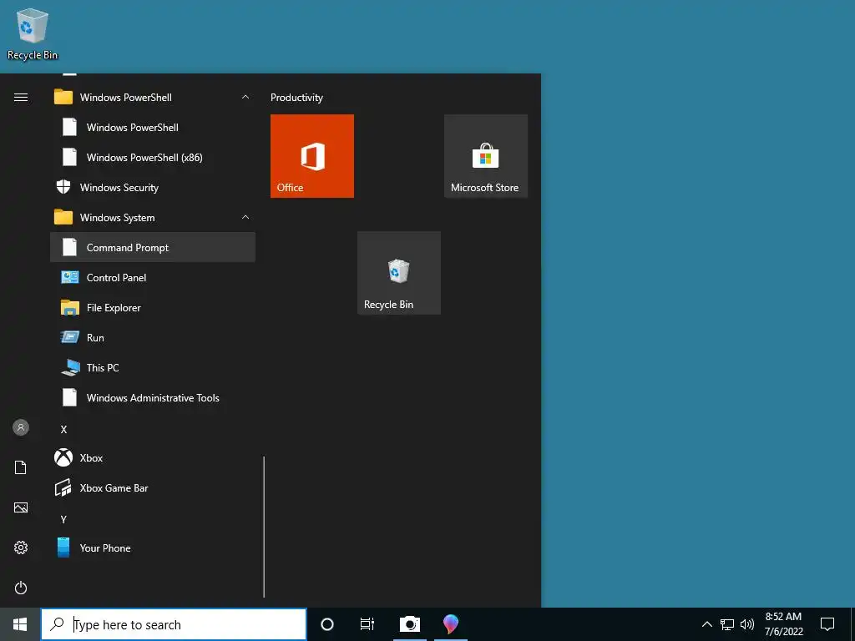Viewport: 855px width, 641px height.
Task: Launch the Office tile
Action: (x=312, y=156)
